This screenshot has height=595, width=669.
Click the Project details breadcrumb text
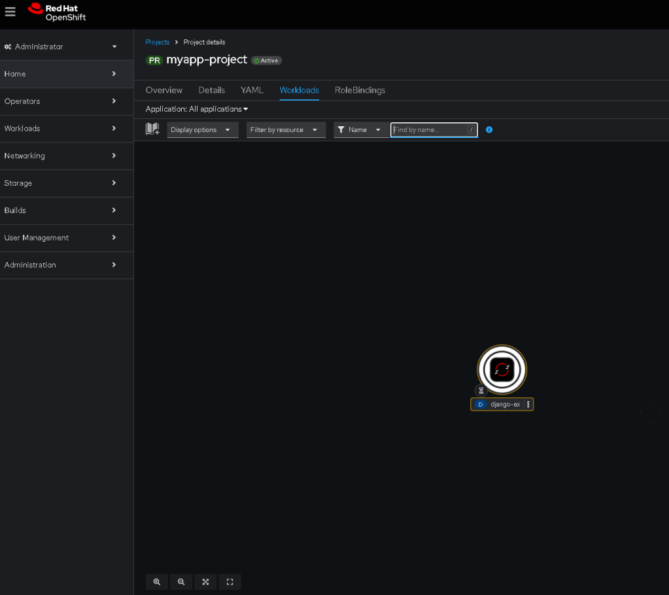(x=205, y=42)
